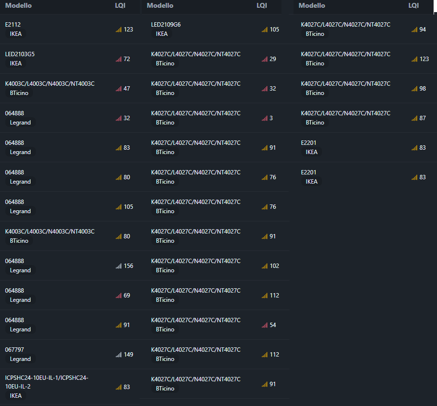The height and width of the screenshot is (406, 437).
Task: Click the signal icon next to LQI 69
Action: tap(118, 296)
